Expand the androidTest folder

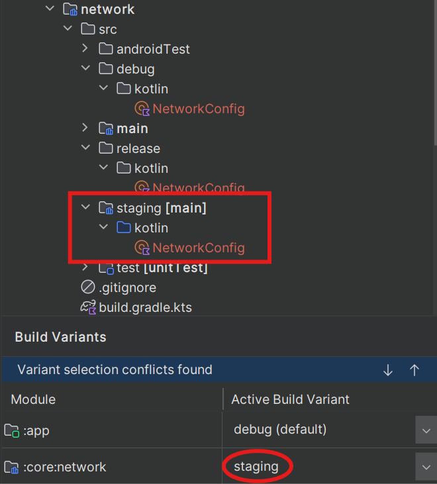[x=85, y=48]
